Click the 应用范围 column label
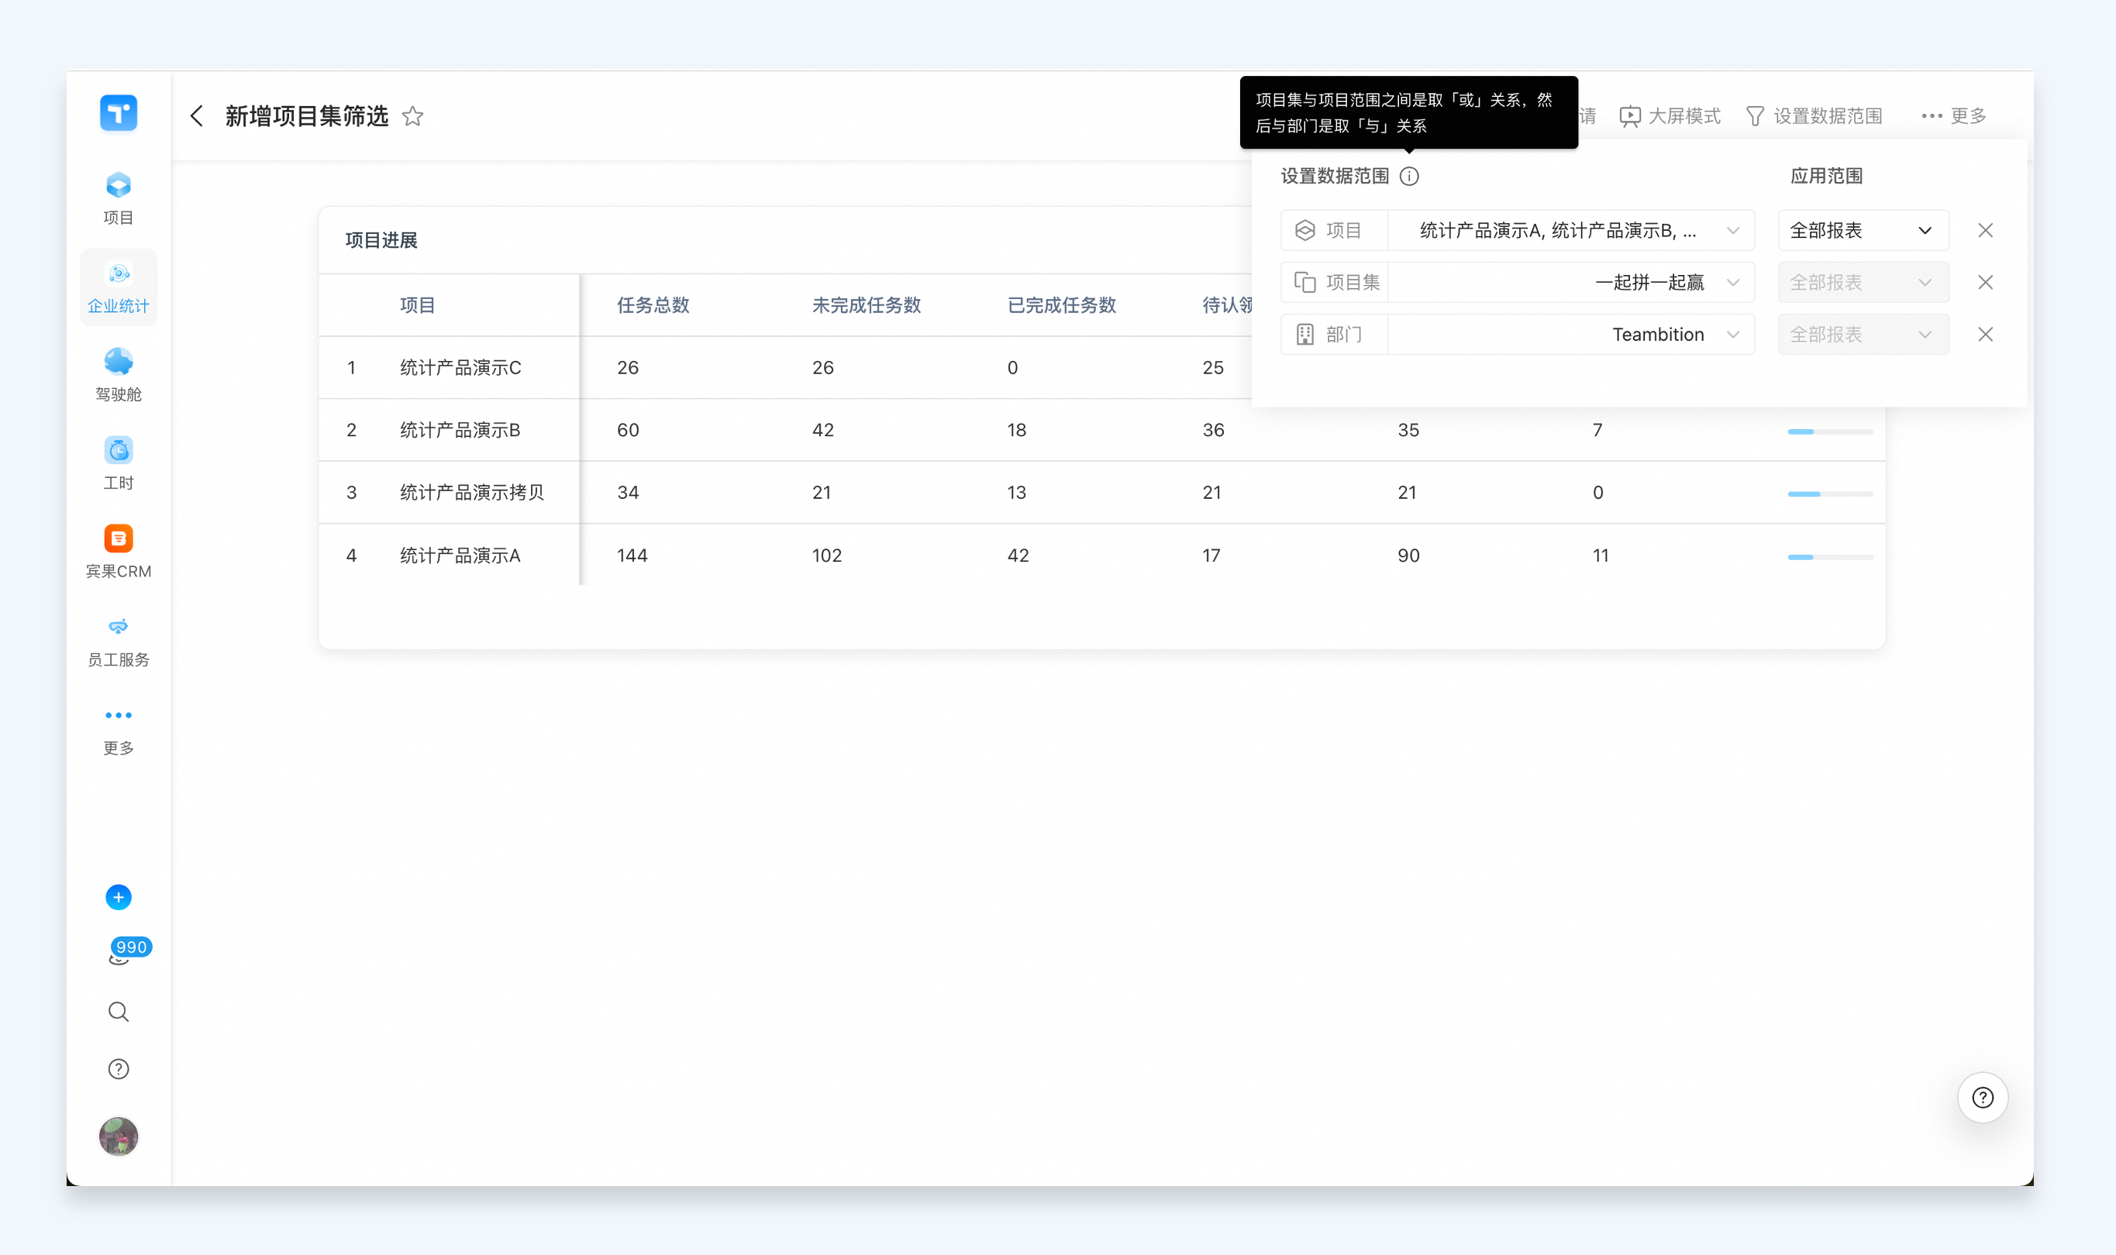Image resolution: width=2116 pixels, height=1255 pixels. click(x=1826, y=176)
